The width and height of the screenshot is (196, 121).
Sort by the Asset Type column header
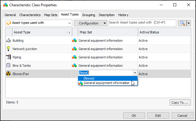pos(39,32)
